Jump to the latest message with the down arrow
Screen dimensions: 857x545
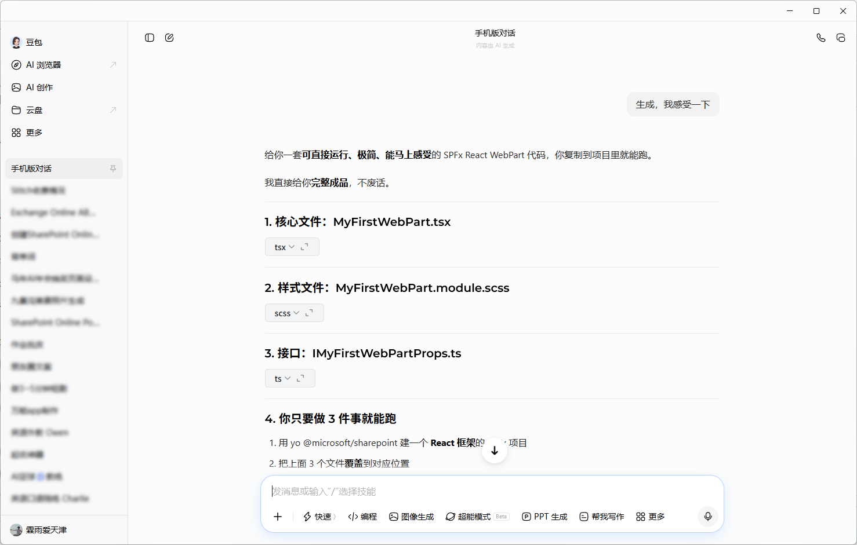tap(495, 451)
